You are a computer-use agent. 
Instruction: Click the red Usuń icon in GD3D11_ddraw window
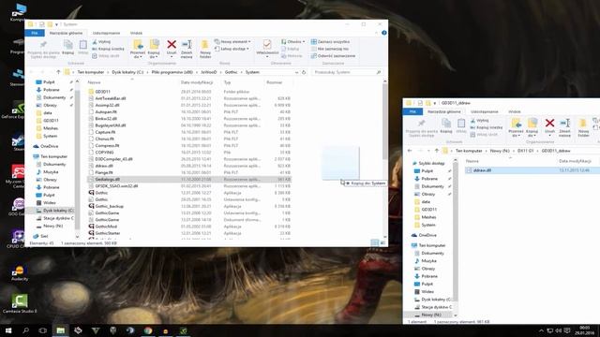(x=550, y=123)
